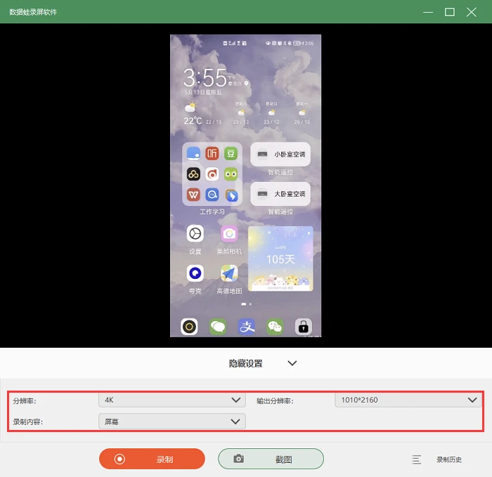The width and height of the screenshot is (492, 477).
Task: Open 录制历史 recording history
Action: (449, 459)
